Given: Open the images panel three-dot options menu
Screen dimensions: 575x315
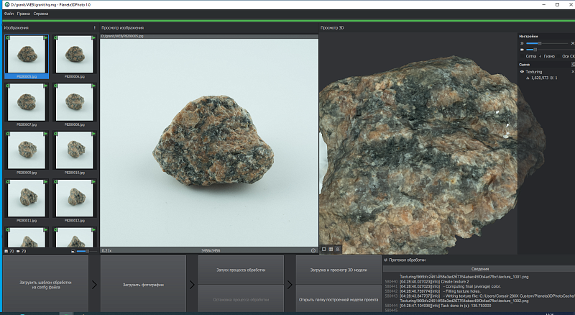Looking at the screenshot, I should point(94,27).
